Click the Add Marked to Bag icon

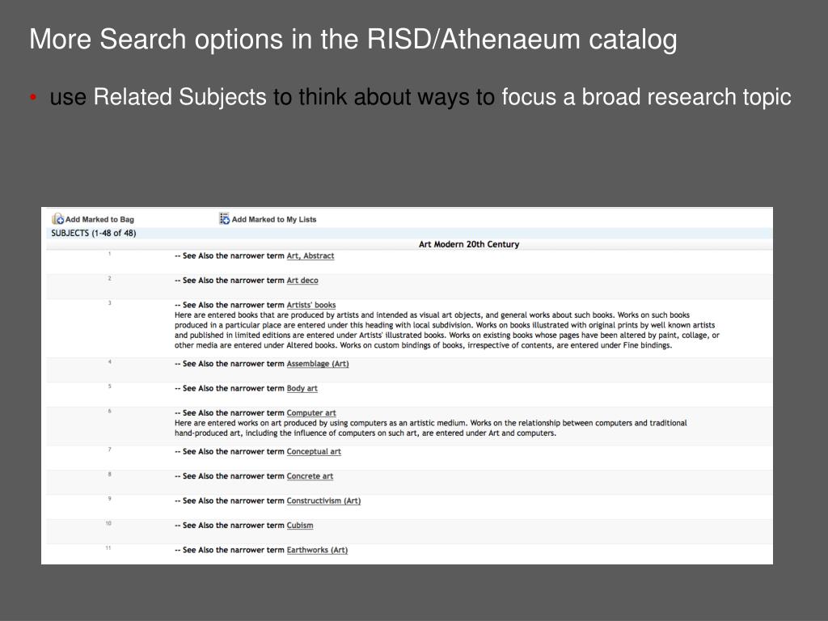coord(57,218)
